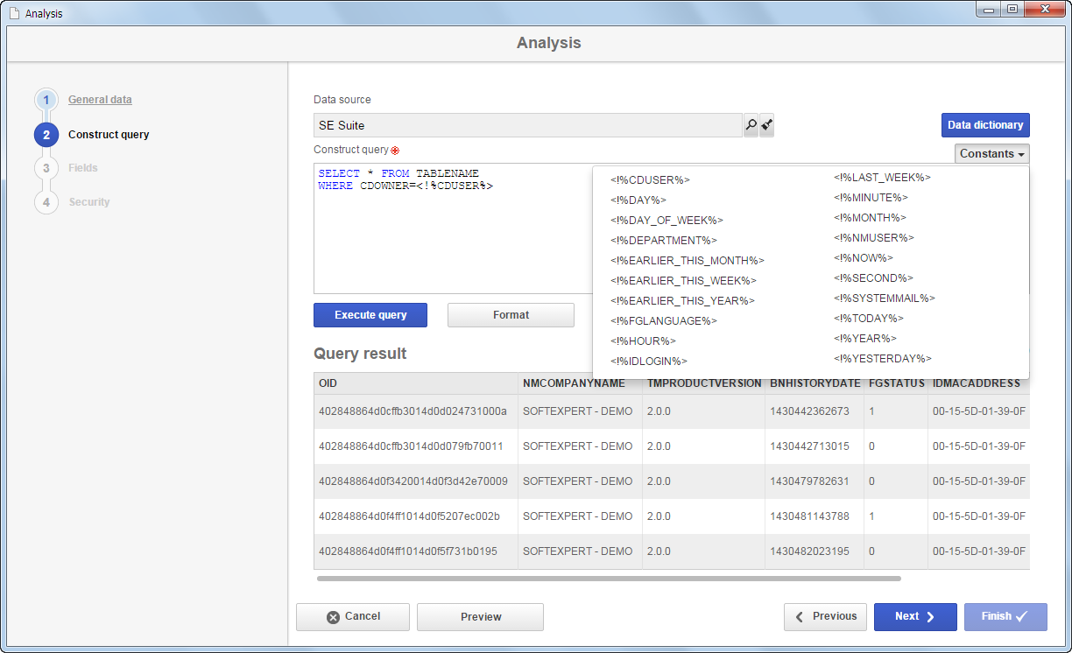Minimize the Analysis window
The width and height of the screenshot is (1072, 653).
pos(989,9)
